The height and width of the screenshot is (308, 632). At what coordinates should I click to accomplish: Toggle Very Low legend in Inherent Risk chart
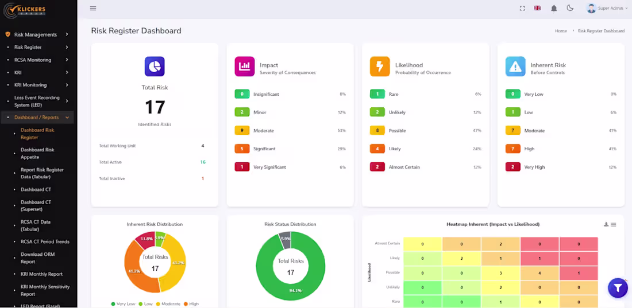124,303
